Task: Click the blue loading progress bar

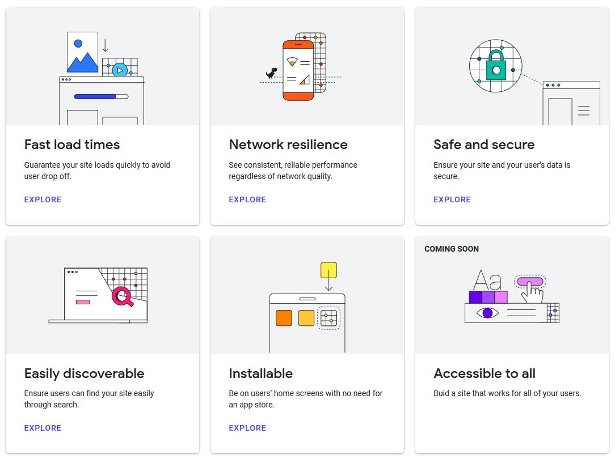Action: 101,96
